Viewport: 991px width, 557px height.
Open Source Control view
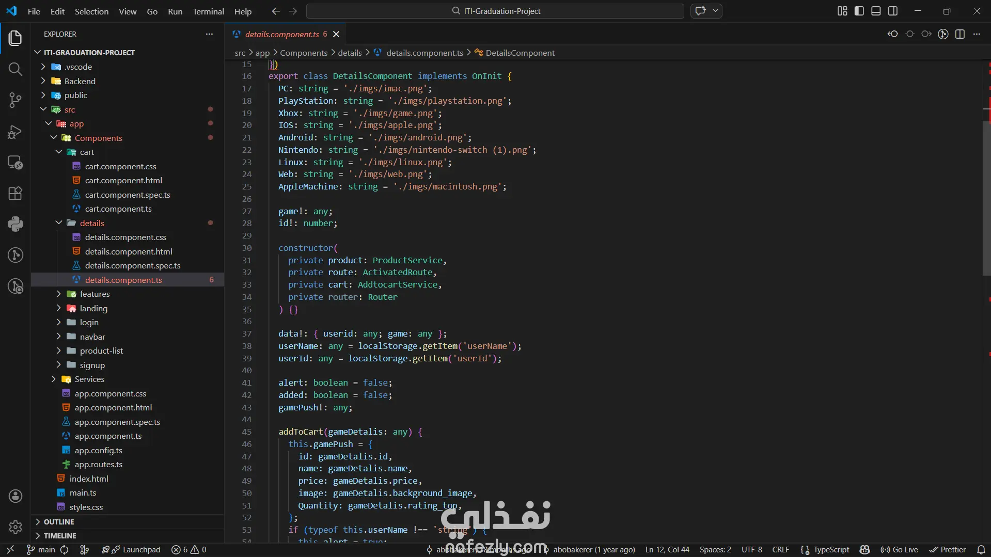[15, 100]
